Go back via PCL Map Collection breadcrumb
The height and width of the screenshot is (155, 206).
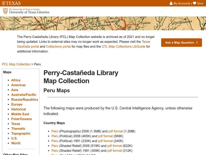(x=16, y=64)
